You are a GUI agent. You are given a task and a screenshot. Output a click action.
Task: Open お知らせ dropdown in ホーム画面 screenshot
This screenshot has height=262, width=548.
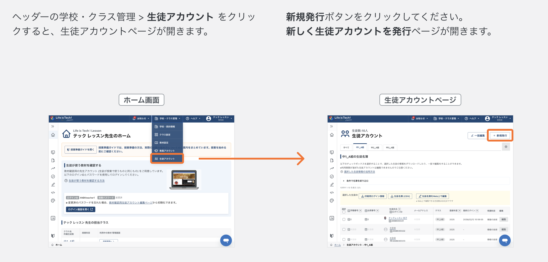point(141,119)
